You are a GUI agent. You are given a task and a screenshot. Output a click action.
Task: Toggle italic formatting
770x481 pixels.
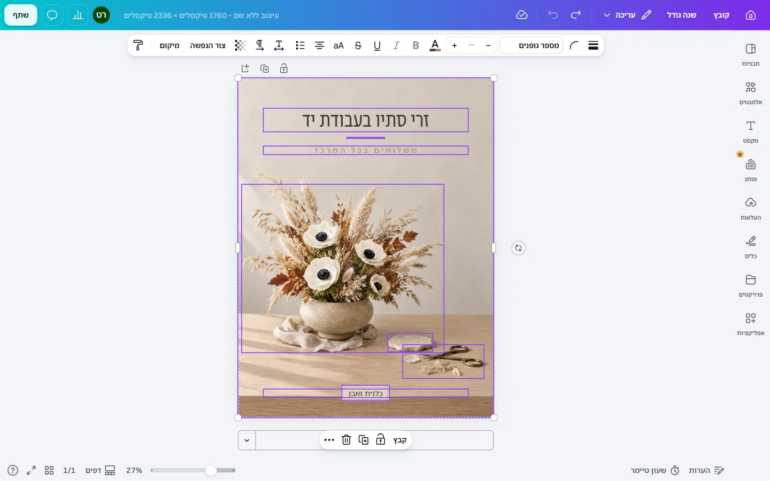coord(397,45)
